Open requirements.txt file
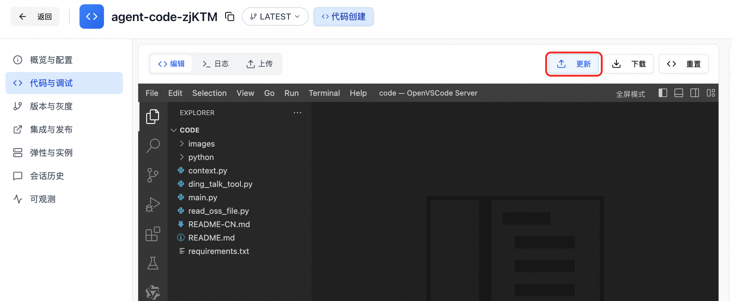Viewport: 732px width, 301px height. click(240, 251)
